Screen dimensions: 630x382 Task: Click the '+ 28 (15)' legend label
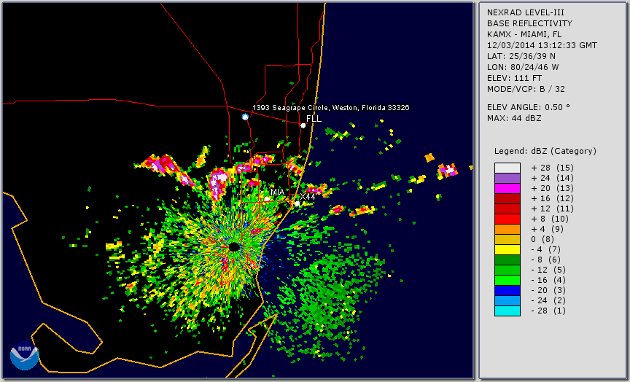pyautogui.click(x=552, y=168)
